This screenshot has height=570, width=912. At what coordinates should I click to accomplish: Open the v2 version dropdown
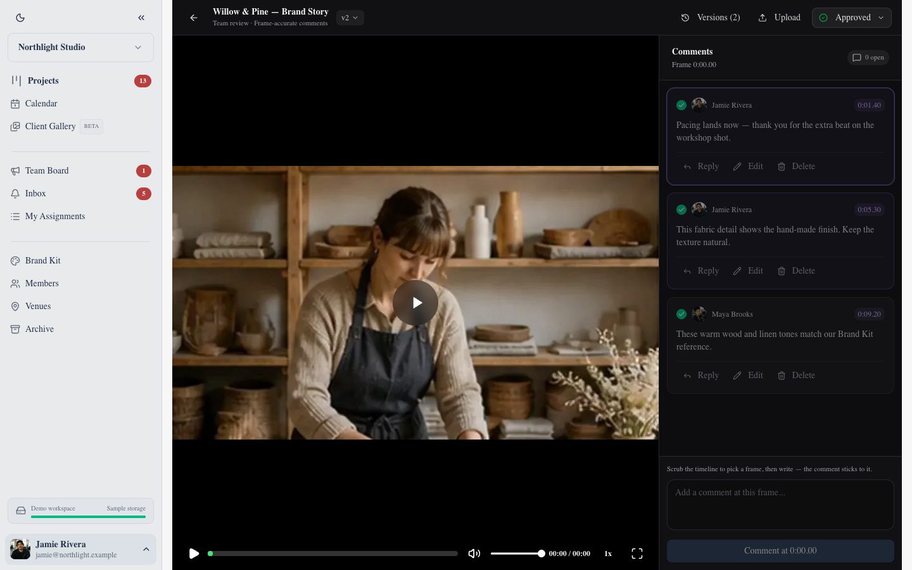(350, 18)
